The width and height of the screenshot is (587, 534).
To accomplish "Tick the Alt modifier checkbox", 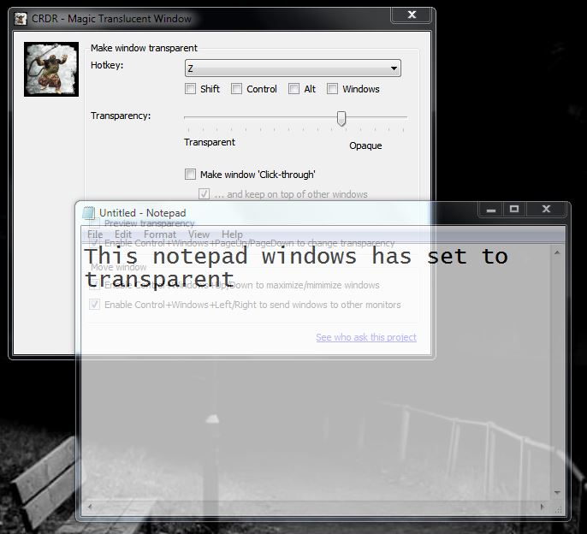I will [293, 89].
